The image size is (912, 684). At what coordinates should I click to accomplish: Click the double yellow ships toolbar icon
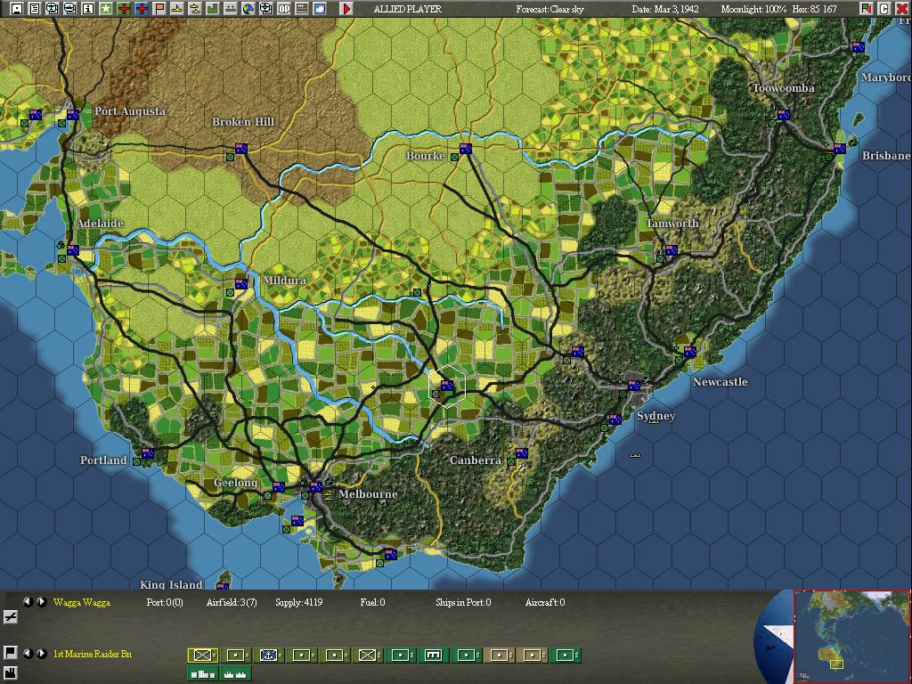(x=195, y=9)
